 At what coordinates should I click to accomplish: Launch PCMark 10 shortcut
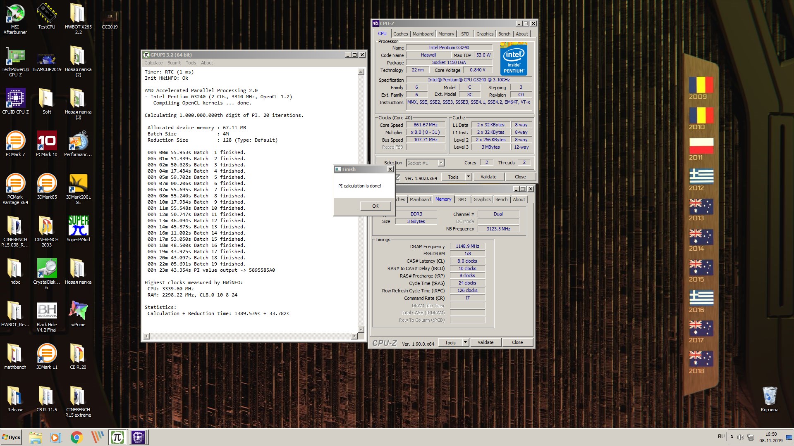47,144
